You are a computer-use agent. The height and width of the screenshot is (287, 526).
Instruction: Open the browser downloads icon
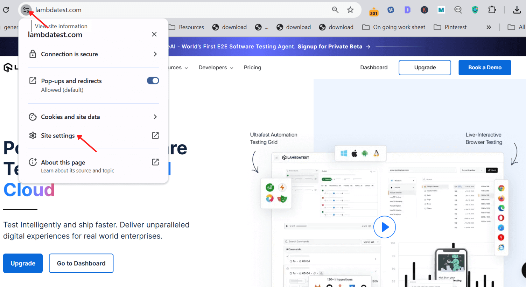tap(517, 10)
